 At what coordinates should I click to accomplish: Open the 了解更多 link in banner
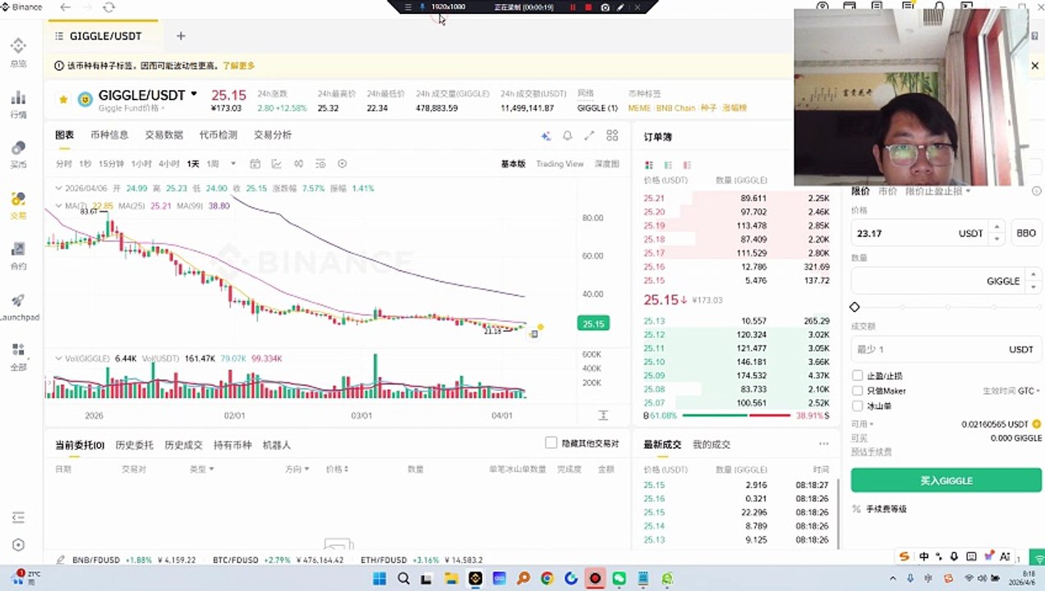pyautogui.click(x=238, y=66)
